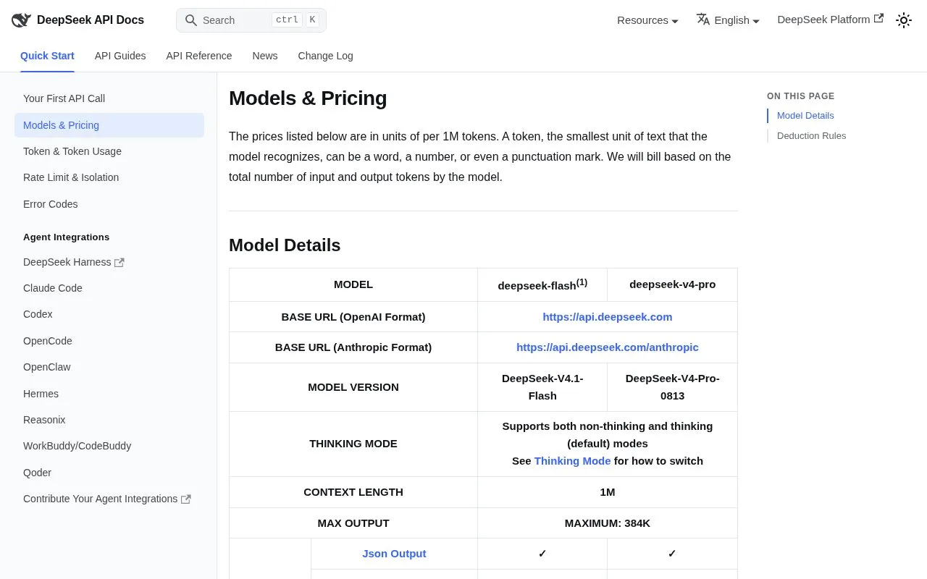Image resolution: width=927 pixels, height=579 pixels.
Task: Open the Codex integration page
Action: 109,314
